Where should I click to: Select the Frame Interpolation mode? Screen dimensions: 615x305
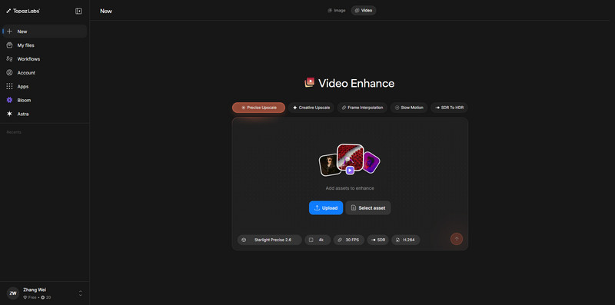[362, 108]
